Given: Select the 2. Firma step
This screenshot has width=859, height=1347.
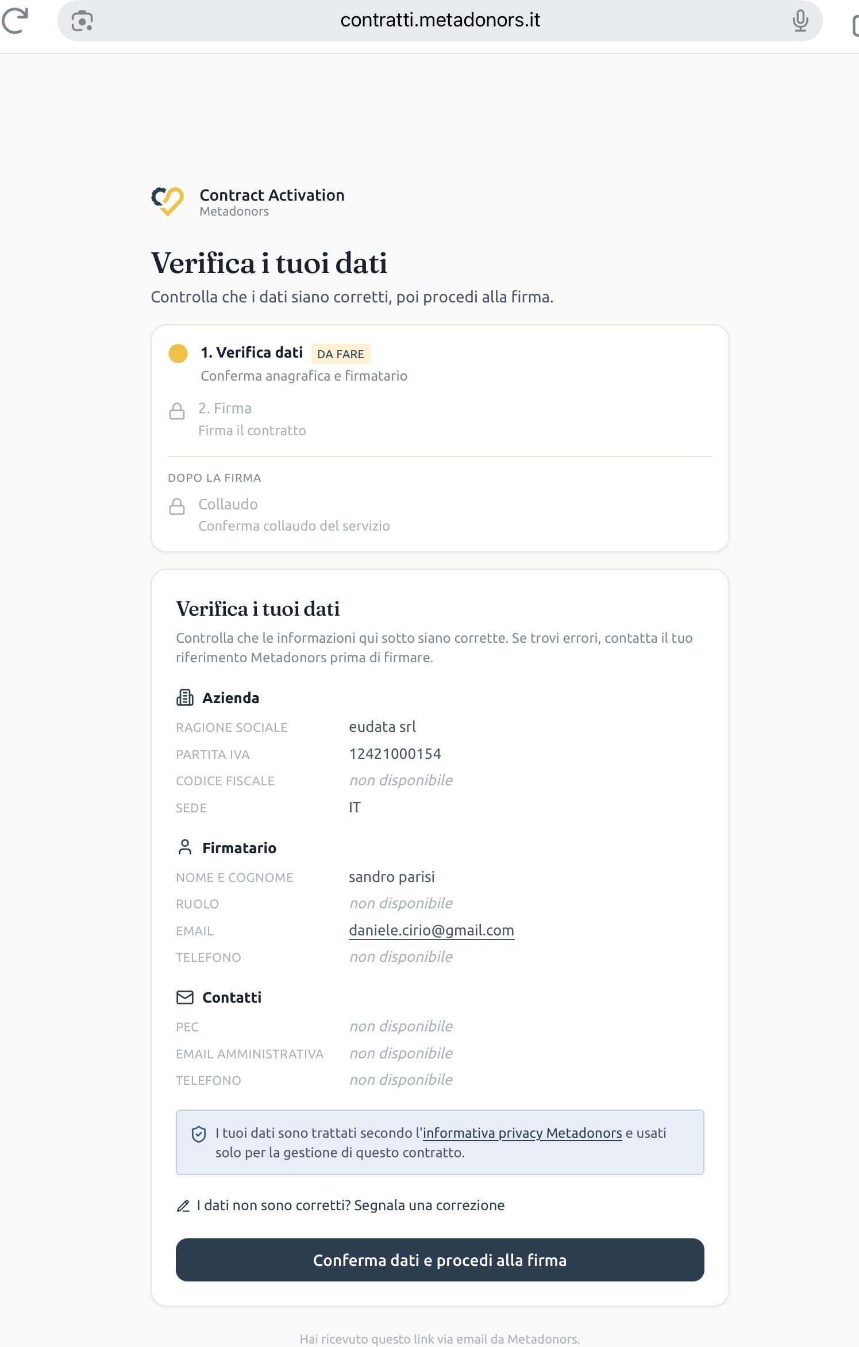Looking at the screenshot, I should point(225,408).
